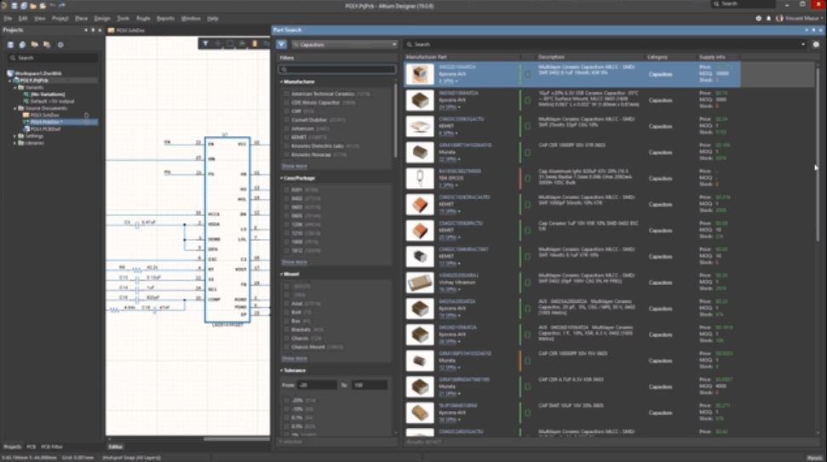This screenshot has width=827, height=462.
Task: Click the filter tool in schematic active bar
Action: click(205, 43)
